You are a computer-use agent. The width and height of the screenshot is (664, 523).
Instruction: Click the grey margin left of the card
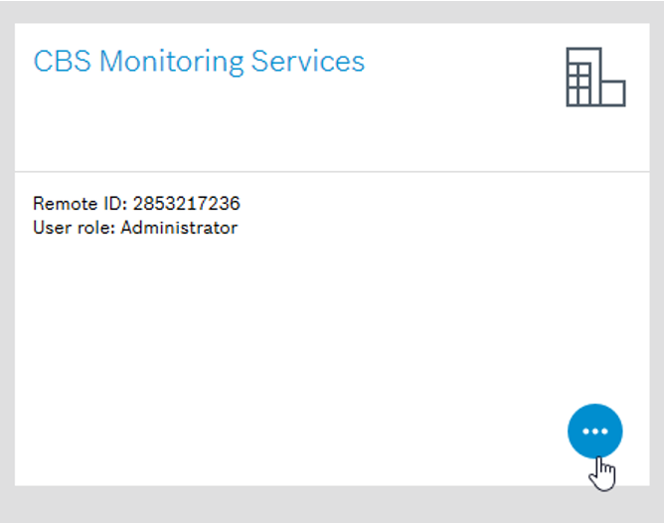pos(6,259)
